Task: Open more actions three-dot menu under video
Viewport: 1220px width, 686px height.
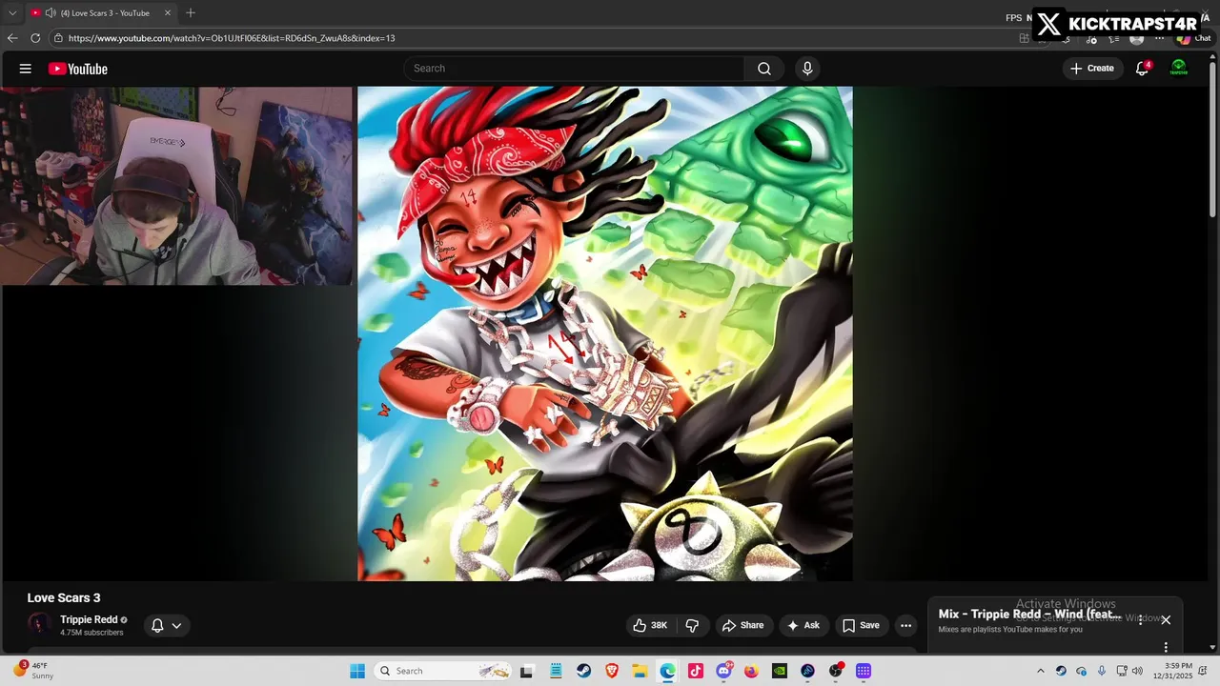Action: (905, 625)
